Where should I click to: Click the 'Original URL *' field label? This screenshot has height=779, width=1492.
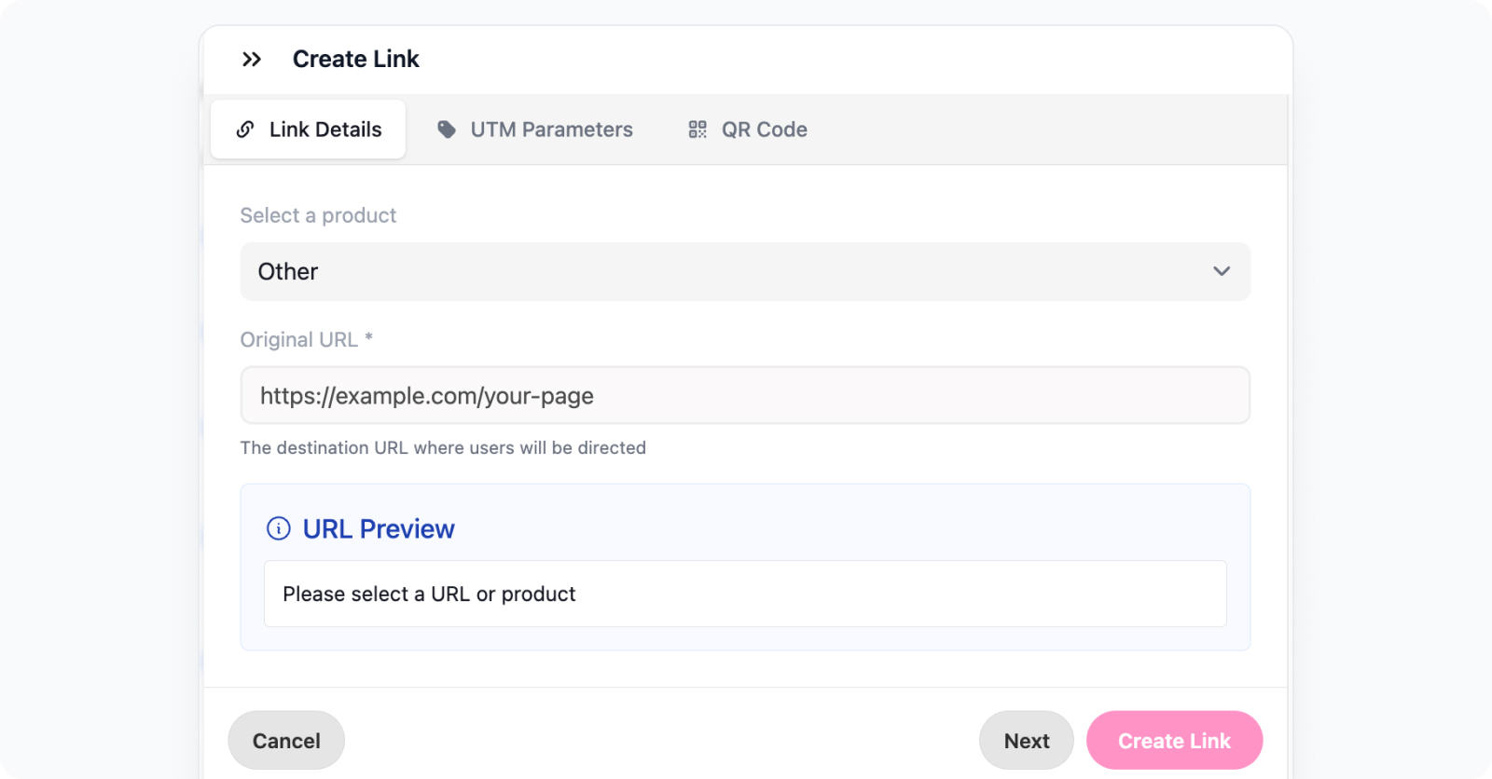click(x=307, y=339)
